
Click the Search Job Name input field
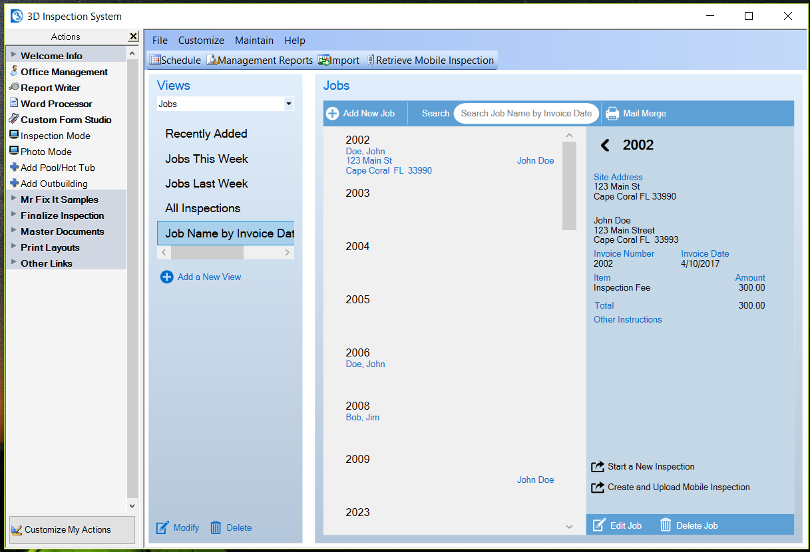click(526, 114)
